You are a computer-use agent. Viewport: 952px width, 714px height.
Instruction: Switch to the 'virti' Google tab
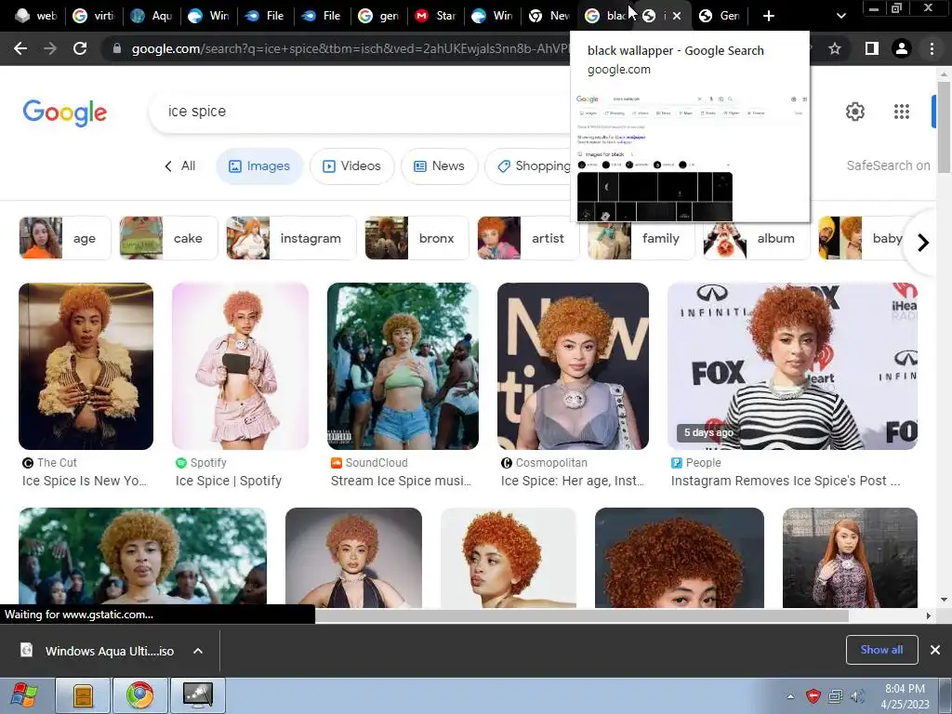(94, 16)
